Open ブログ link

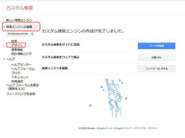coord(16,73)
